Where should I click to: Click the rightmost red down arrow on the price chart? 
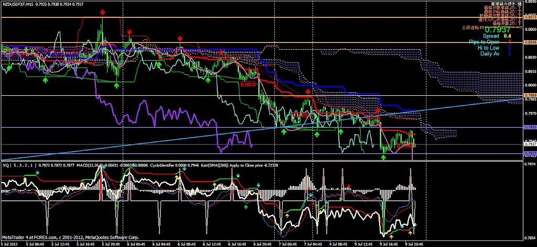click(x=378, y=110)
